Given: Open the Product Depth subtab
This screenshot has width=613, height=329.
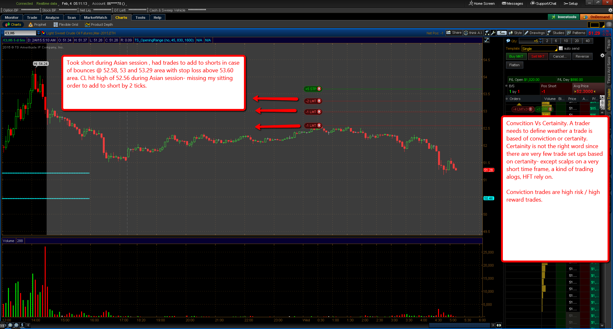Looking at the screenshot, I should (x=99, y=25).
